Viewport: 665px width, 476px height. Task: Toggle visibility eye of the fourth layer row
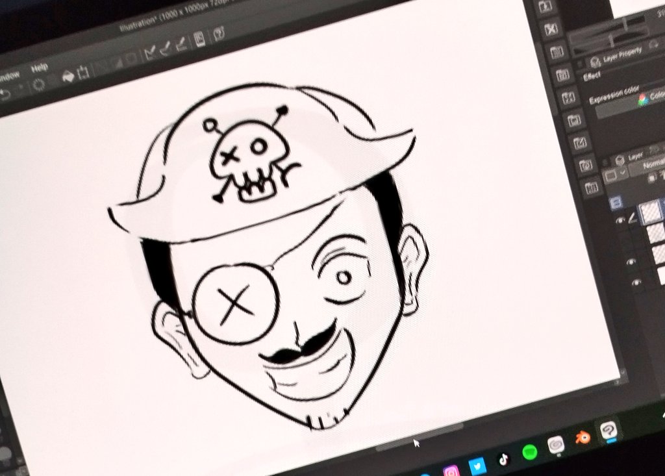pos(636,282)
